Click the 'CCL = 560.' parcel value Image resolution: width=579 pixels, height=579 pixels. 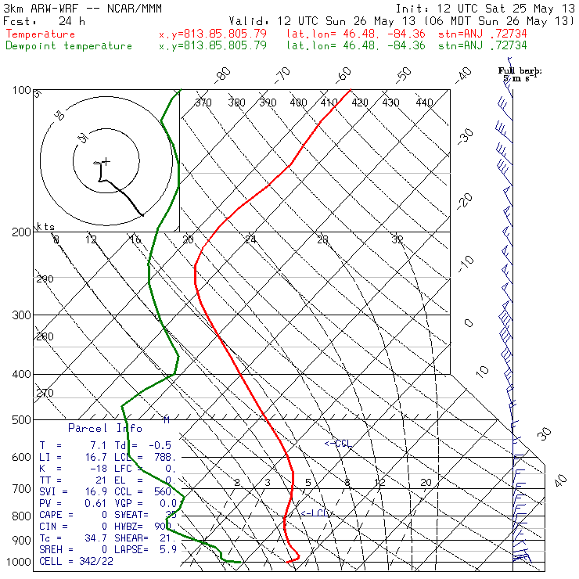[145, 492]
